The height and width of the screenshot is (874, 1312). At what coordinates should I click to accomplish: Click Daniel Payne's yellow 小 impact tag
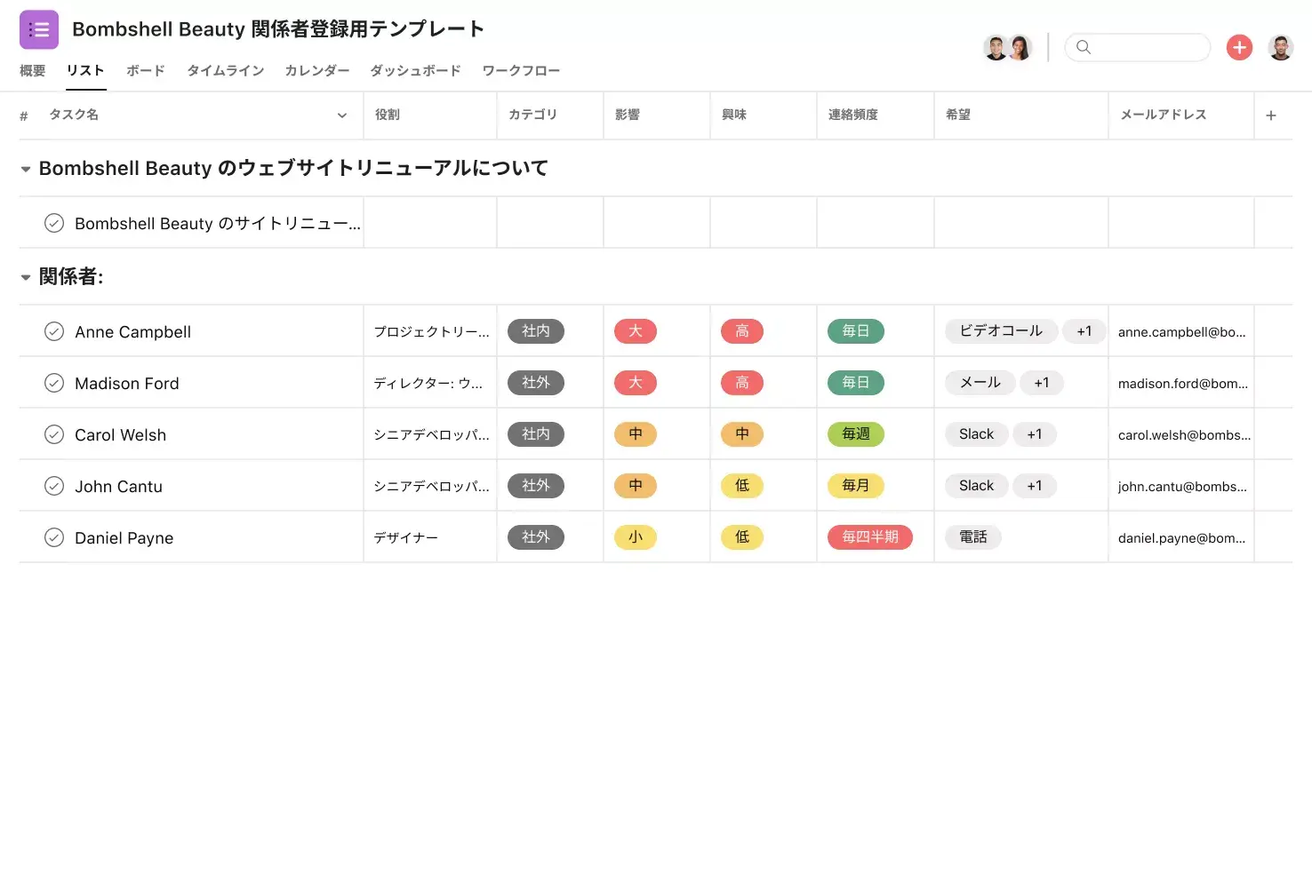tap(636, 537)
